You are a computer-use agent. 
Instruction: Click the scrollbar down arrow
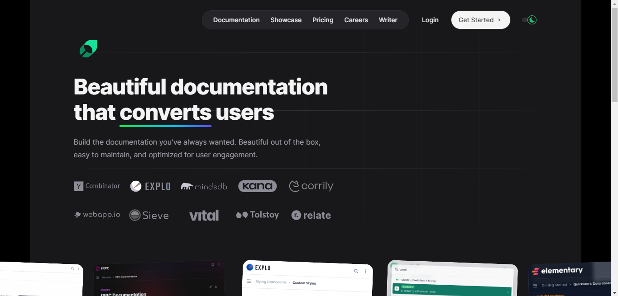click(614, 292)
